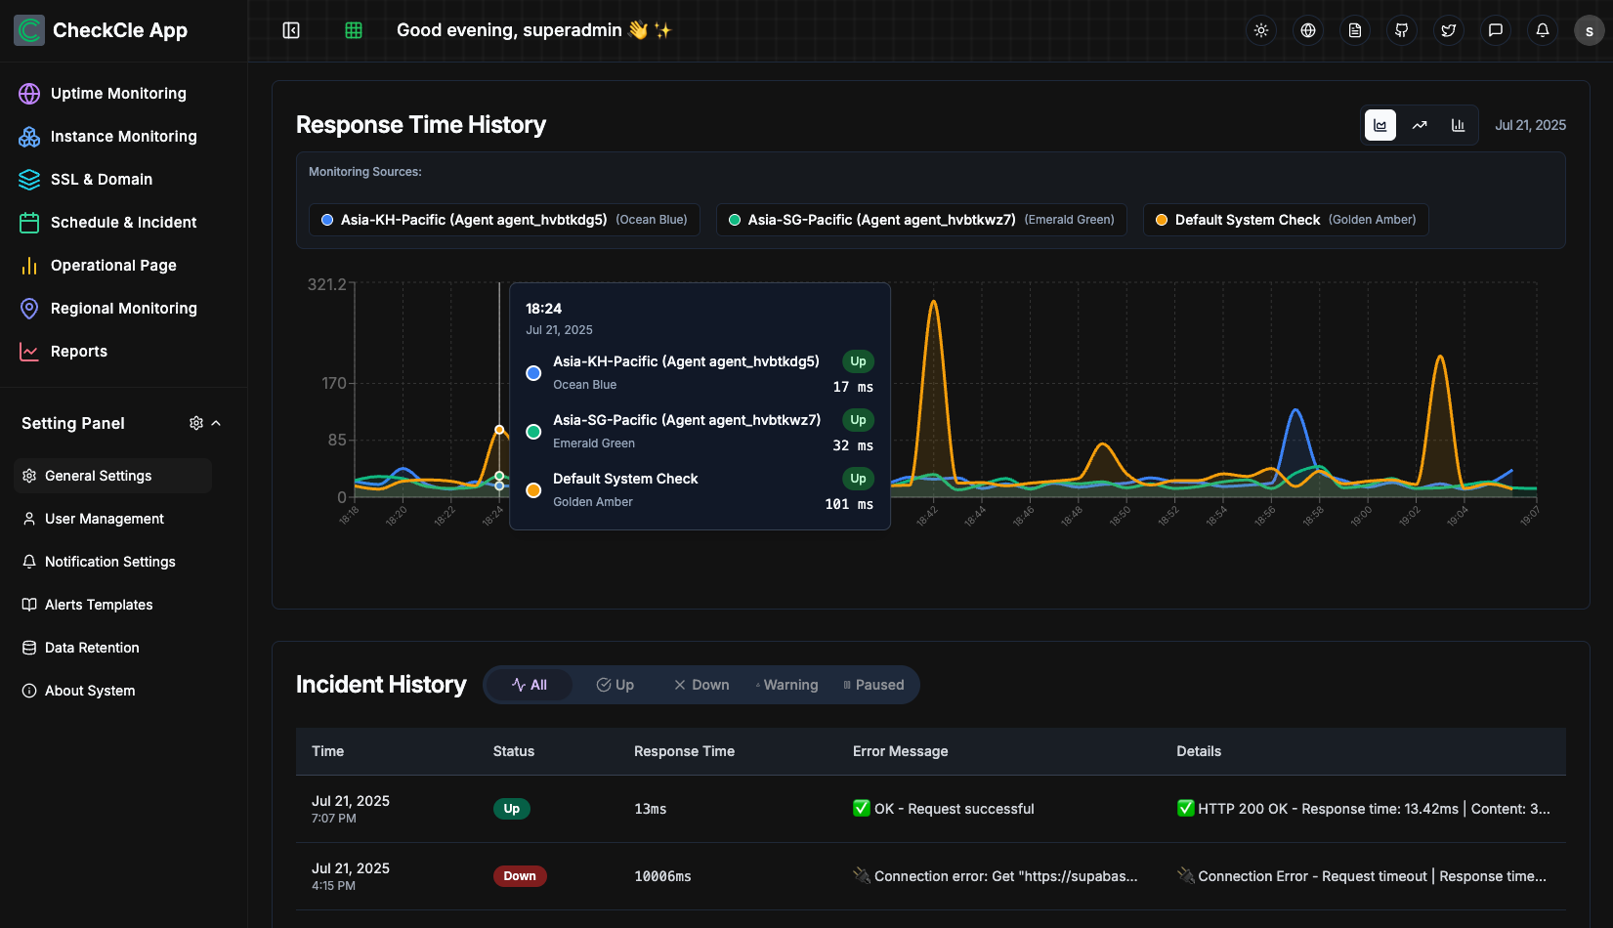Open Notification Settings

[x=109, y=562]
